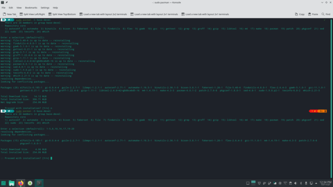Click the virtual desktop pager
Viewport: 333px width, 187px height.
[253, 183]
